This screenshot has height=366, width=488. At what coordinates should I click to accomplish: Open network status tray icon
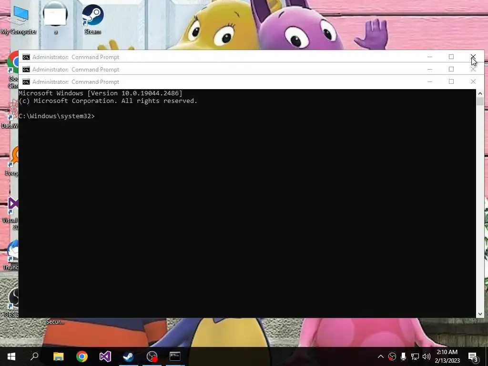[x=415, y=356]
